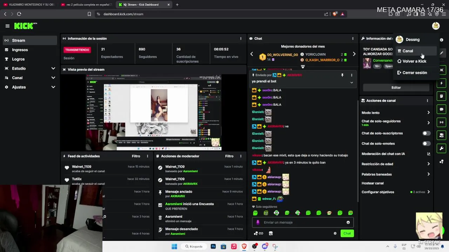Show next top donors with right arrow
449x252 pixels.
pyautogui.click(x=354, y=54)
